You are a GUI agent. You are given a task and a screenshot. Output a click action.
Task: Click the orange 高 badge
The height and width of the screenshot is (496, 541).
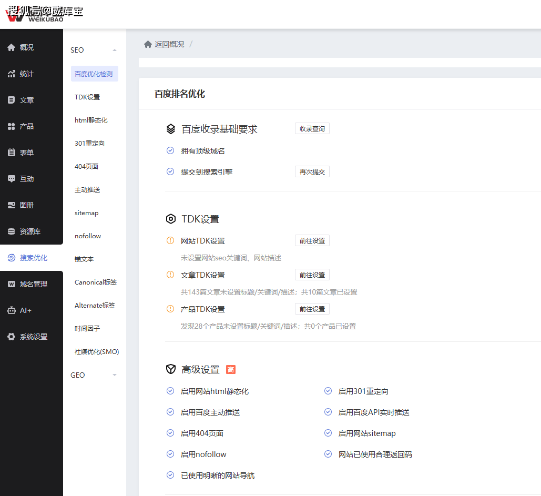tap(231, 370)
